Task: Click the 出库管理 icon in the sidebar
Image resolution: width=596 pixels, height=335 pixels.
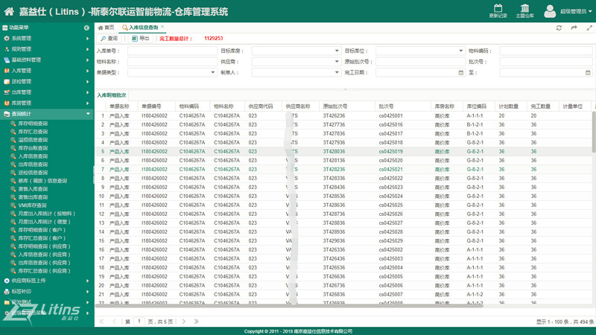Action: click(x=7, y=92)
